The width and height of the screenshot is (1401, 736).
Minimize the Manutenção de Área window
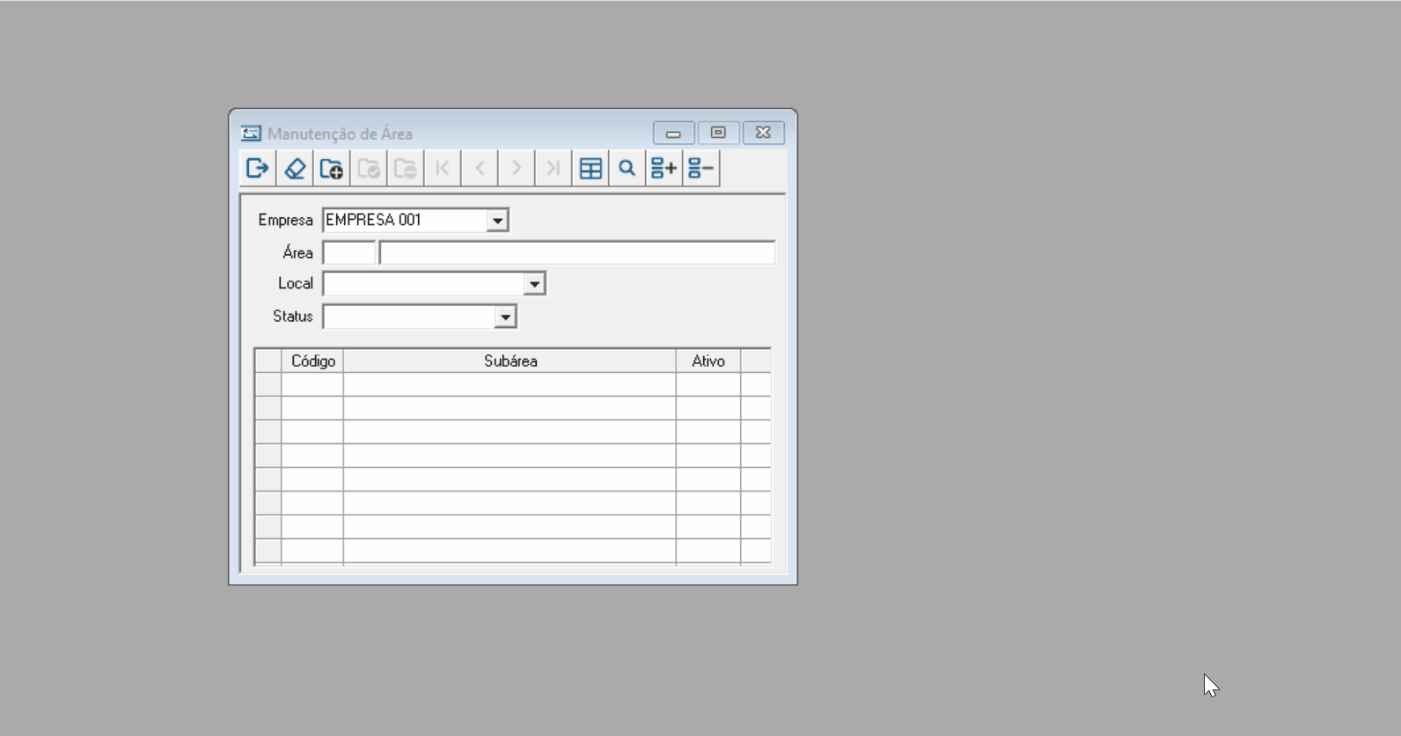click(x=674, y=133)
